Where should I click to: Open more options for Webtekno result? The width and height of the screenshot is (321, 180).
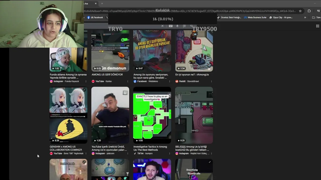click(x=170, y=81)
